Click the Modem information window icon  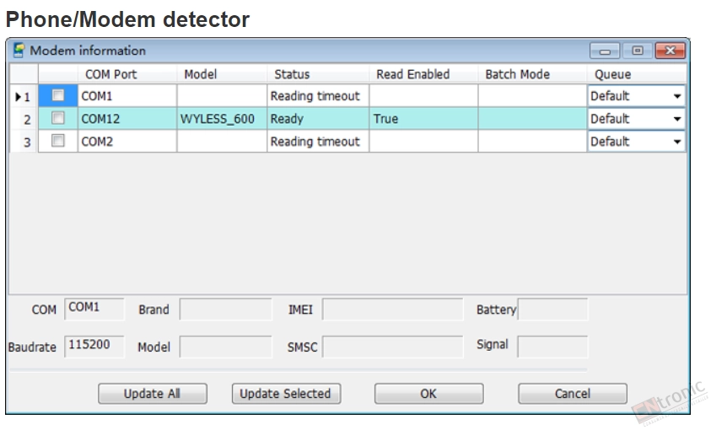19,51
